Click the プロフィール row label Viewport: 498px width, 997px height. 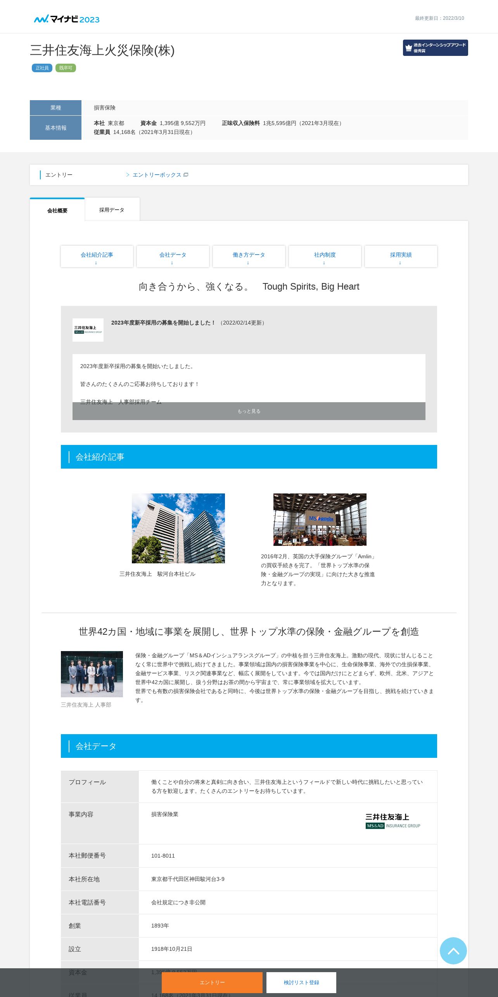[100, 787]
